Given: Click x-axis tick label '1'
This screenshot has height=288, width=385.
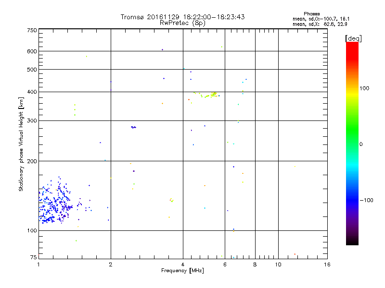Looking at the screenshot, I should click(x=38, y=264).
